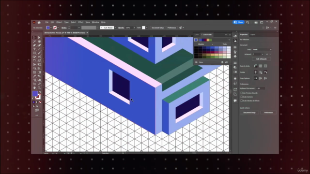
Task: Select the Lasso tool
Action: (39, 42)
